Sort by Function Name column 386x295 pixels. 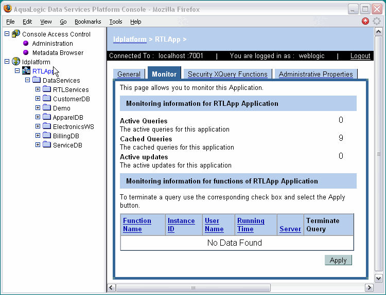137,225
